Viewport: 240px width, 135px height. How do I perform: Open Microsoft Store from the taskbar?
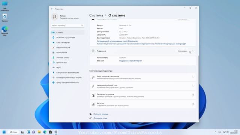coord(50,132)
